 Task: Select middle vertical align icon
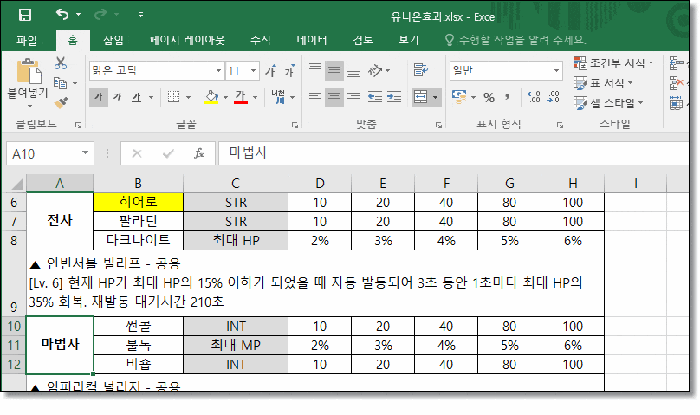(x=334, y=70)
